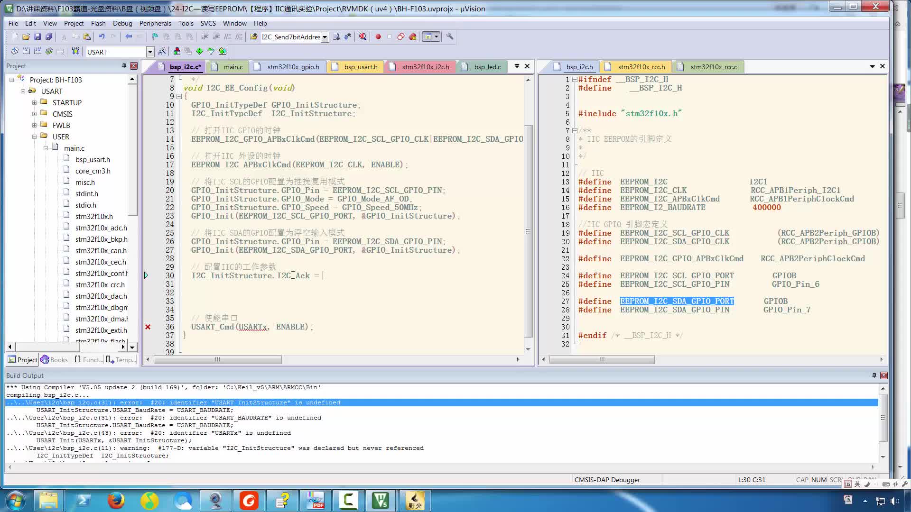Open the Debug menu
Screen dimensions: 911x512
[122, 23]
